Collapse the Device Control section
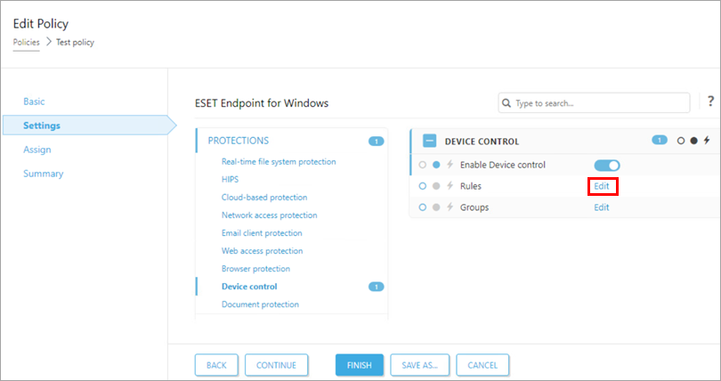 click(430, 141)
